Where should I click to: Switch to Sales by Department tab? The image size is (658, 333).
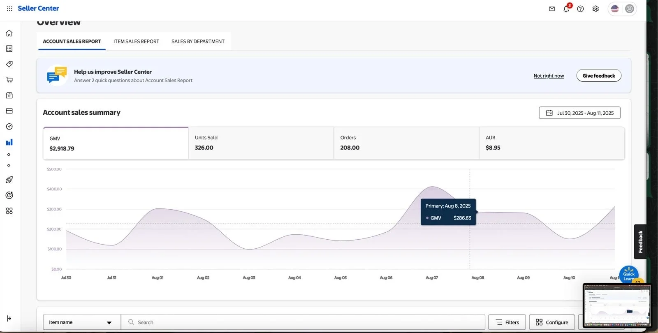[198, 42]
